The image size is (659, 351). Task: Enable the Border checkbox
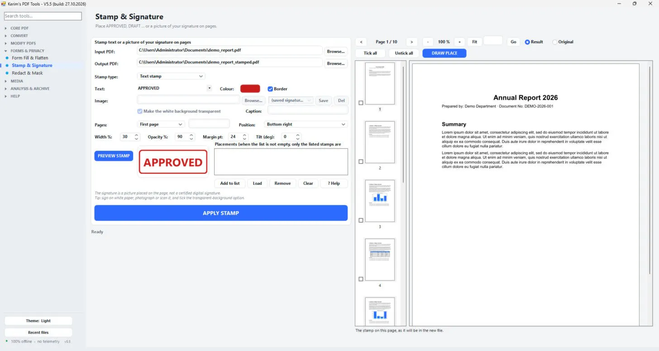(x=270, y=89)
